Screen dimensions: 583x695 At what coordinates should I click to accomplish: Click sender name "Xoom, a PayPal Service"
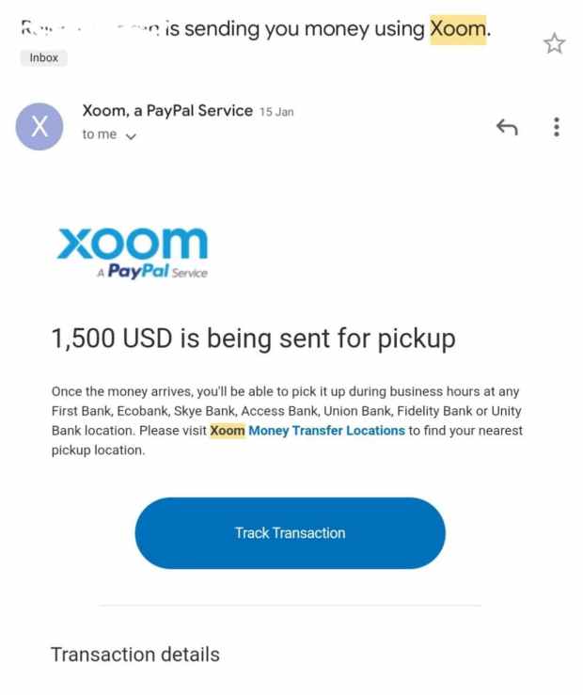point(167,111)
